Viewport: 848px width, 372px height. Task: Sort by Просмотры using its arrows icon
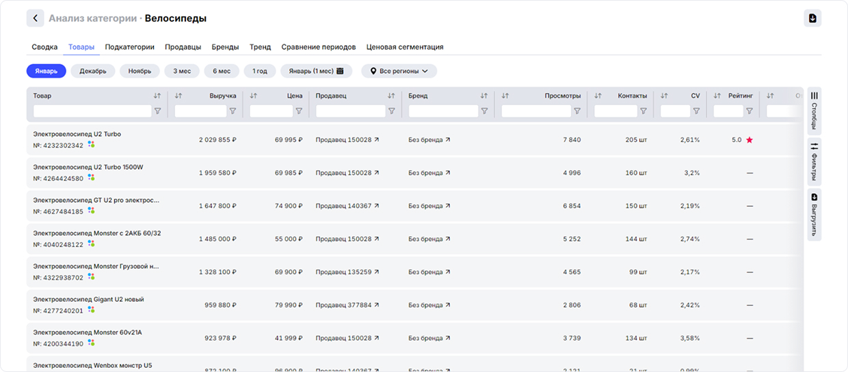pos(505,96)
